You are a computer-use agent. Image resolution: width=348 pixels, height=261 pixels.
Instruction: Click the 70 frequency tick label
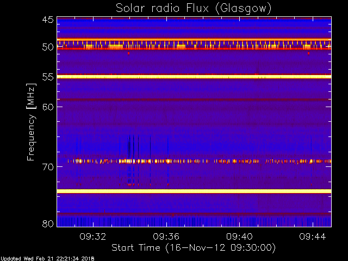point(48,166)
